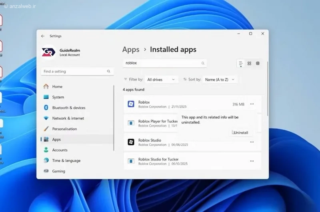The width and height of the screenshot is (320, 212).
Task: Click the '4 apps found' text
Action: point(134,90)
